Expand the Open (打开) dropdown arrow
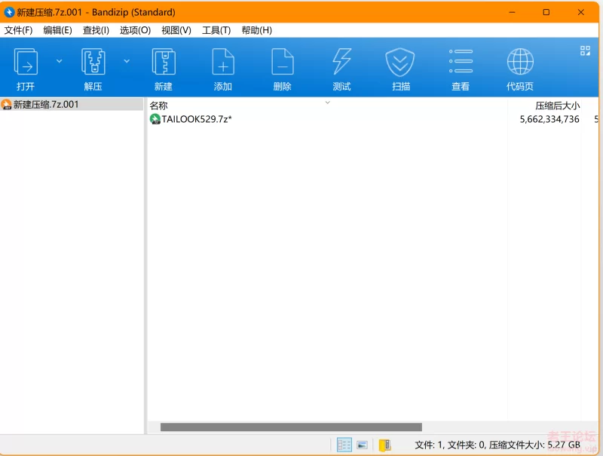603x456 pixels. coord(60,61)
